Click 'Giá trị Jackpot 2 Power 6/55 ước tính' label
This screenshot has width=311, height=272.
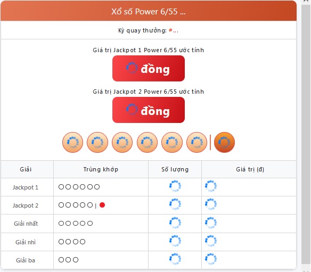tap(149, 92)
